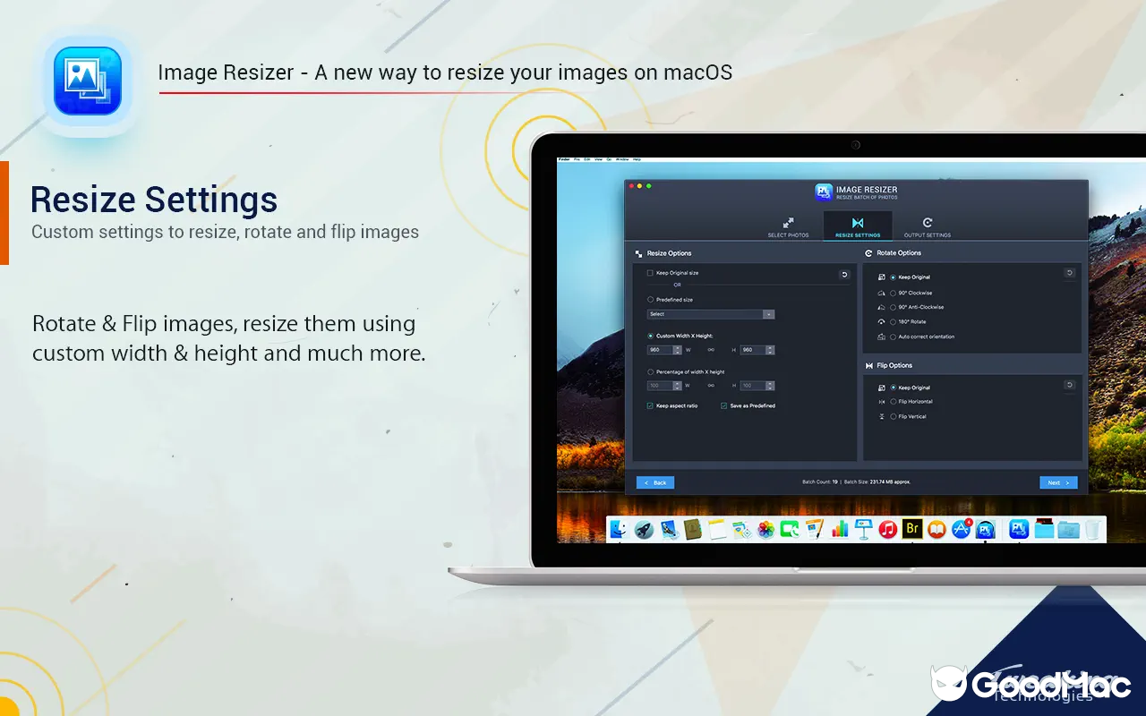Launch Adobe Bridge from the Dock

click(914, 529)
